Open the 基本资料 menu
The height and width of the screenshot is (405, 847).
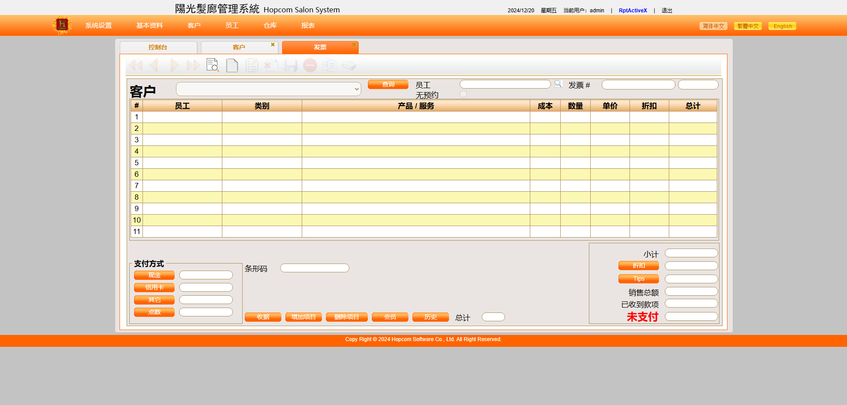tap(150, 26)
